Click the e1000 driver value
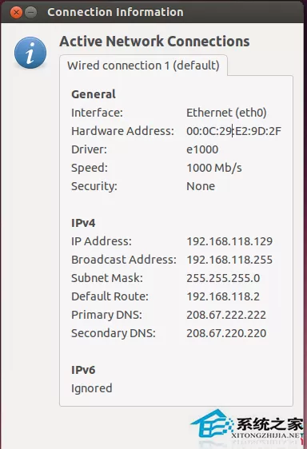307x449 pixels. pos(202,149)
